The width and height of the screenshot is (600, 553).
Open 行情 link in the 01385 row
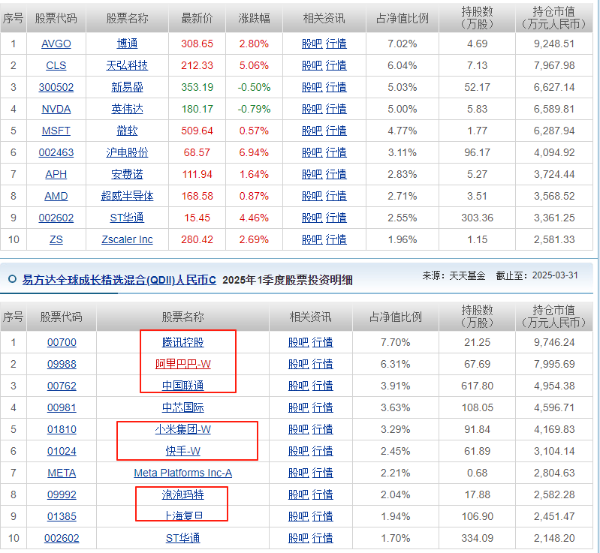tap(323, 517)
